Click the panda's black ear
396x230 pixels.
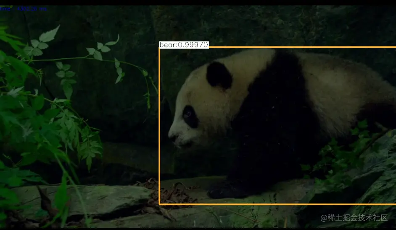coord(219,75)
